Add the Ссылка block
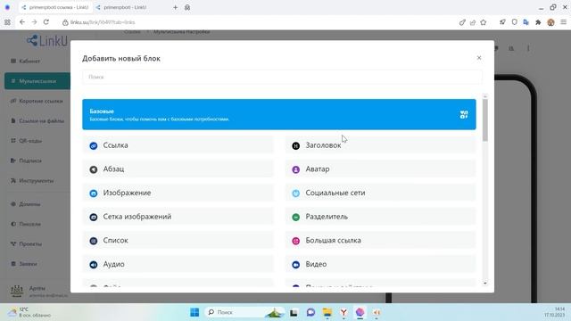 [178, 145]
